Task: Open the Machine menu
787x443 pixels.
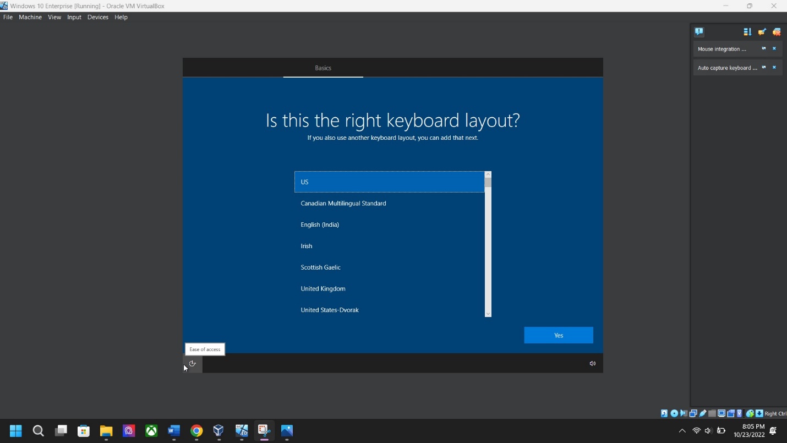Action: (30, 17)
